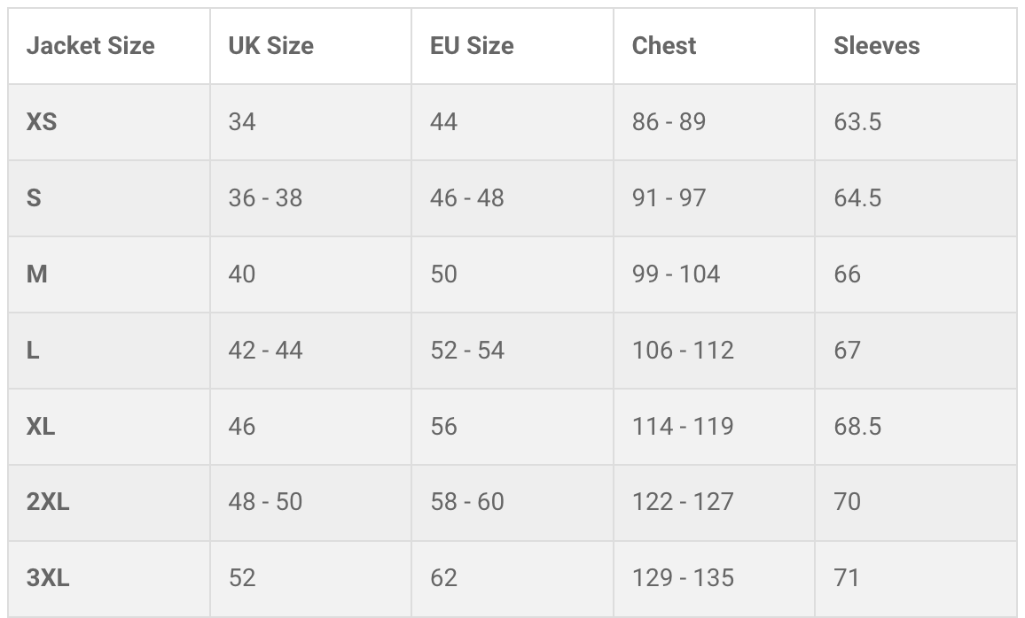Click EU size 52 - 54 cell
Viewport: 1025px width, 618px height.
[x=466, y=350]
